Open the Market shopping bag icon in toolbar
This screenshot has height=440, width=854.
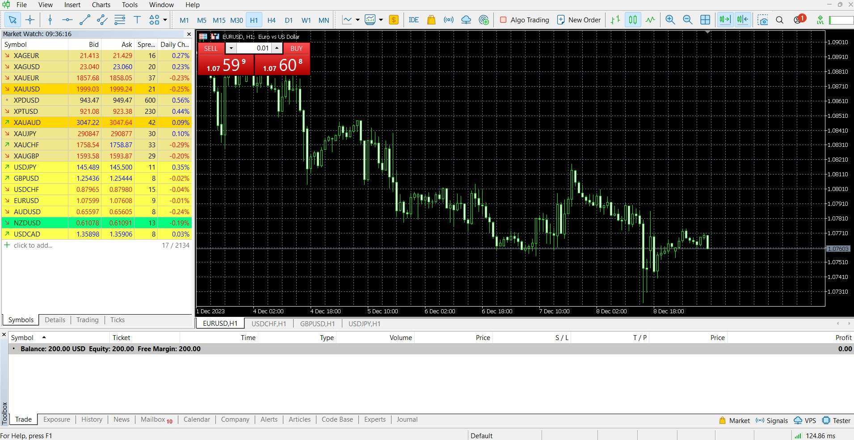(431, 20)
